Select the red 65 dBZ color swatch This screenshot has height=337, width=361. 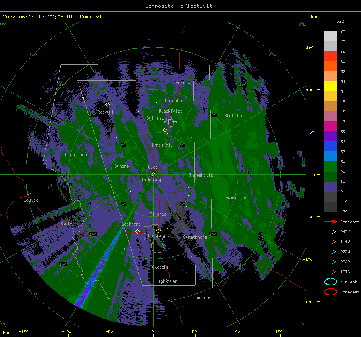click(331, 56)
